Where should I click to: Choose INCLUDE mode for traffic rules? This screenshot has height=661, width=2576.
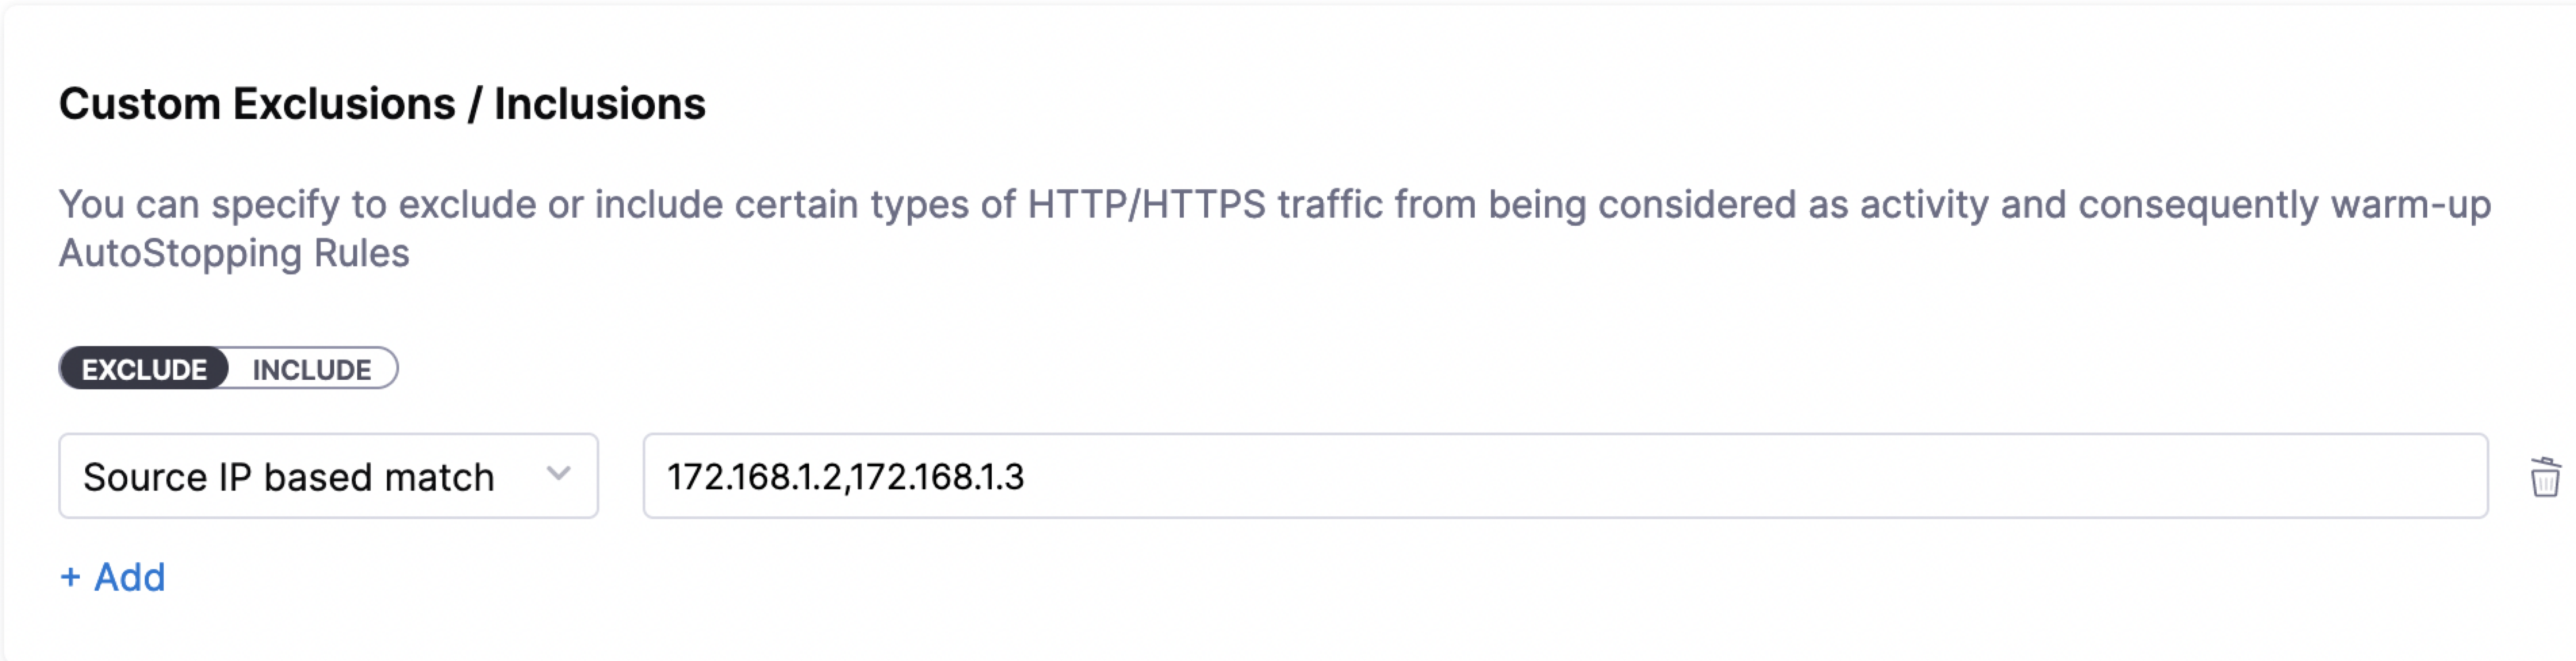311,370
